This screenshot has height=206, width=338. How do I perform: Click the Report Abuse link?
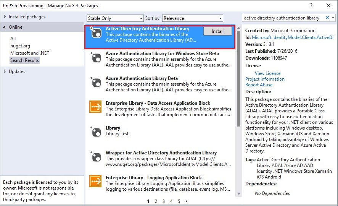pos(259,85)
